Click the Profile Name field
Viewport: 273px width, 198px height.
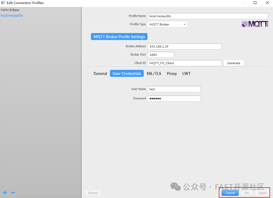click(208, 16)
